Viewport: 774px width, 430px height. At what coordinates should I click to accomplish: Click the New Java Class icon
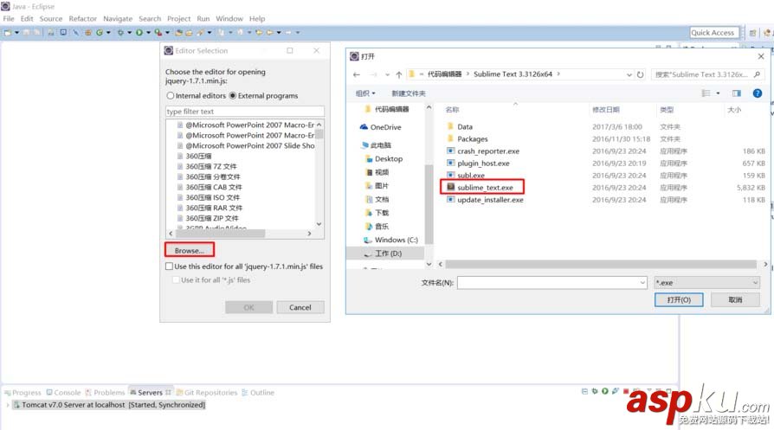pyautogui.click(x=100, y=33)
